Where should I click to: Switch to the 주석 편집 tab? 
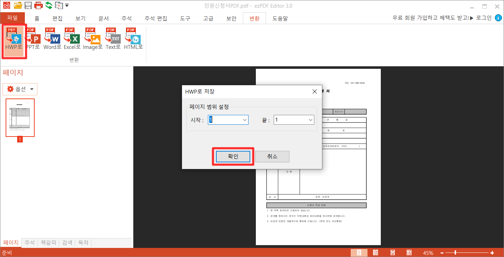156,19
